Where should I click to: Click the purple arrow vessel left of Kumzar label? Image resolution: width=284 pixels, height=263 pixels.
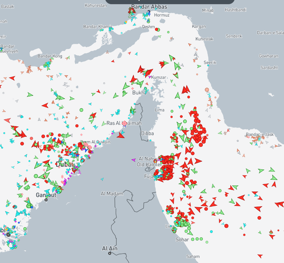(x=149, y=77)
